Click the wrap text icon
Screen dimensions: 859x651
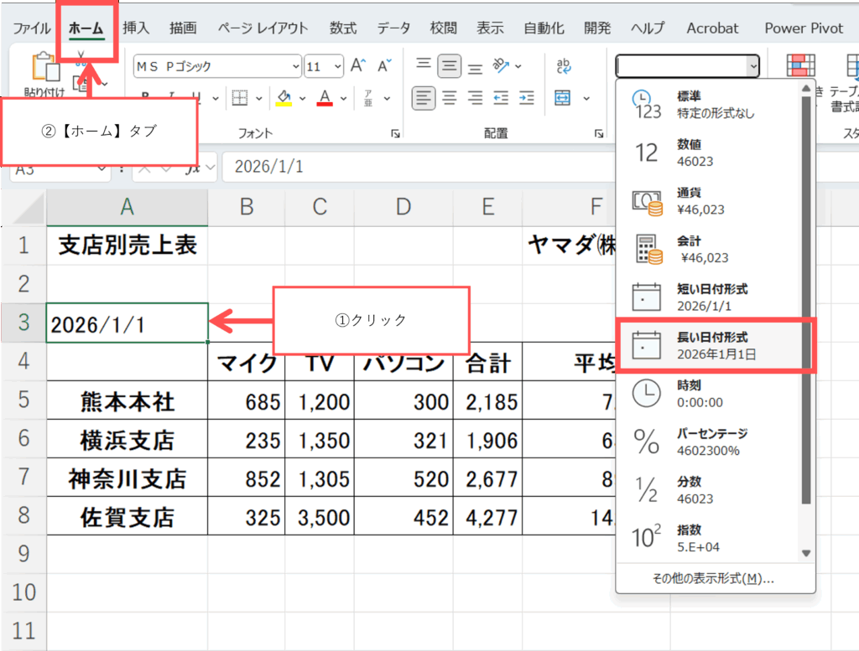(x=564, y=66)
